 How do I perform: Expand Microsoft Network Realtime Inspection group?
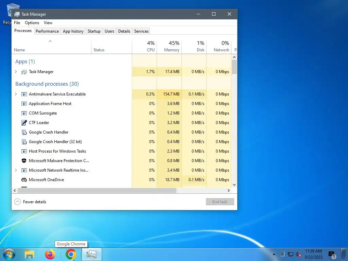[16, 170]
